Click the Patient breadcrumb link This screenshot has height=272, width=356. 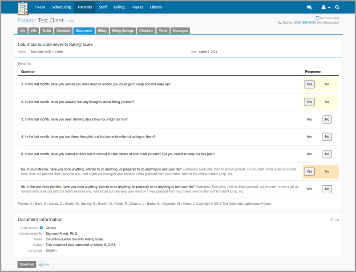[26, 20]
